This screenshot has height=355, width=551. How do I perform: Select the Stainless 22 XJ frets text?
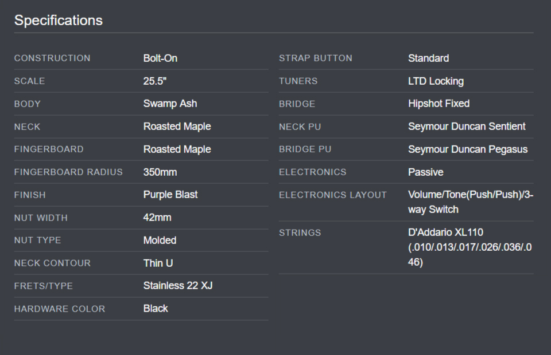pyautogui.click(x=178, y=286)
